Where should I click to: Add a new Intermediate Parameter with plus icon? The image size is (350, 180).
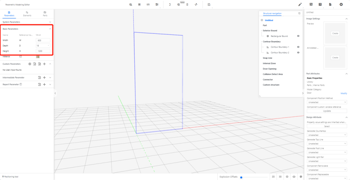(45, 78)
